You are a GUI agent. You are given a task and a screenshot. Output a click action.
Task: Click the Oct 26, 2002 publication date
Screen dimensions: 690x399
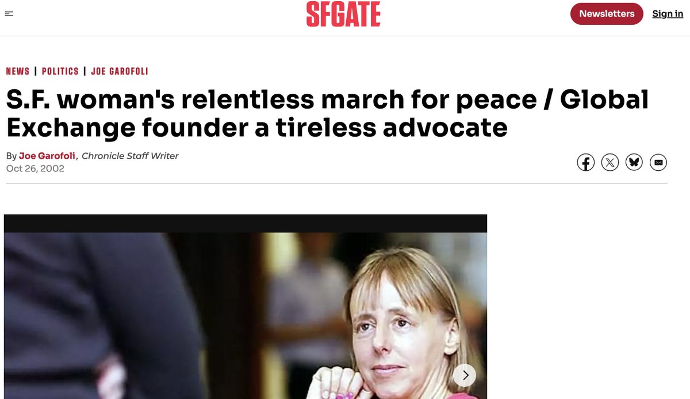pyautogui.click(x=35, y=168)
